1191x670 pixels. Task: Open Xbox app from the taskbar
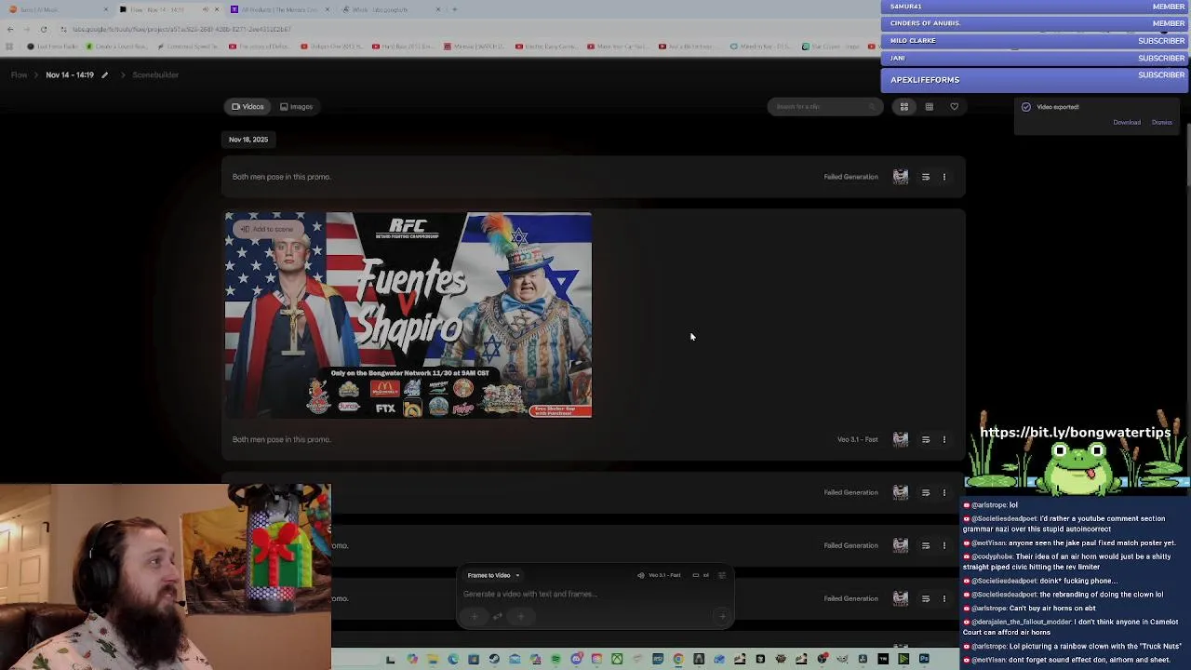pos(617,659)
